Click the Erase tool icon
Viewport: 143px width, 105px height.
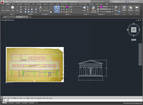[36, 7]
